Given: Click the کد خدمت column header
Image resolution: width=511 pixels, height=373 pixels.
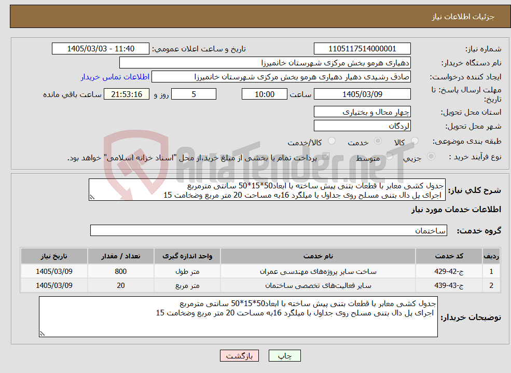Looking at the screenshot, I should pos(449,256).
